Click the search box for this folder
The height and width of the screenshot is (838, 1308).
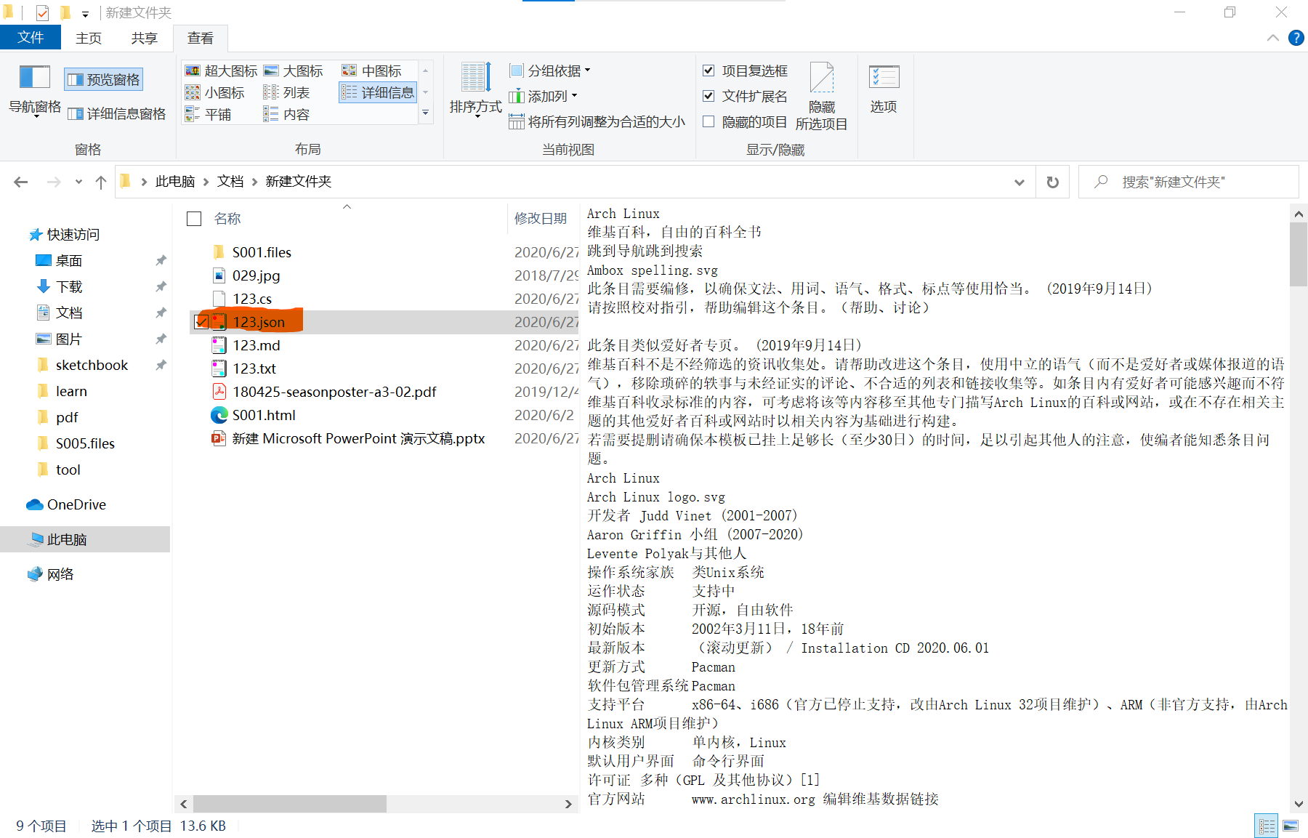[x=1192, y=182]
